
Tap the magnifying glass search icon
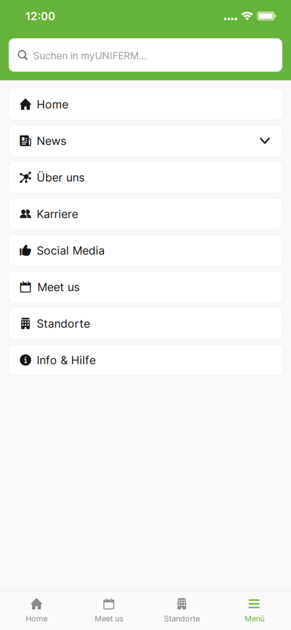23,55
